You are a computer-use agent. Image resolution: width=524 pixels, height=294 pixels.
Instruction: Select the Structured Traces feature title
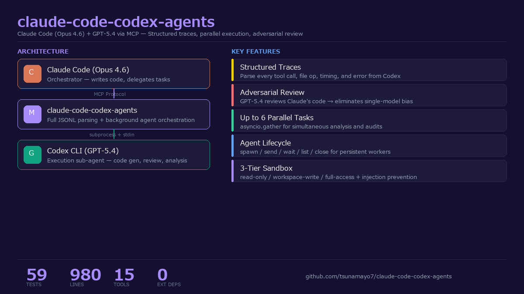tap(270, 67)
